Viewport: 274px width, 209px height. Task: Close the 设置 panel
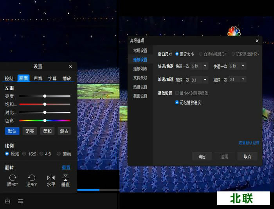pyautogui.click(x=70, y=67)
